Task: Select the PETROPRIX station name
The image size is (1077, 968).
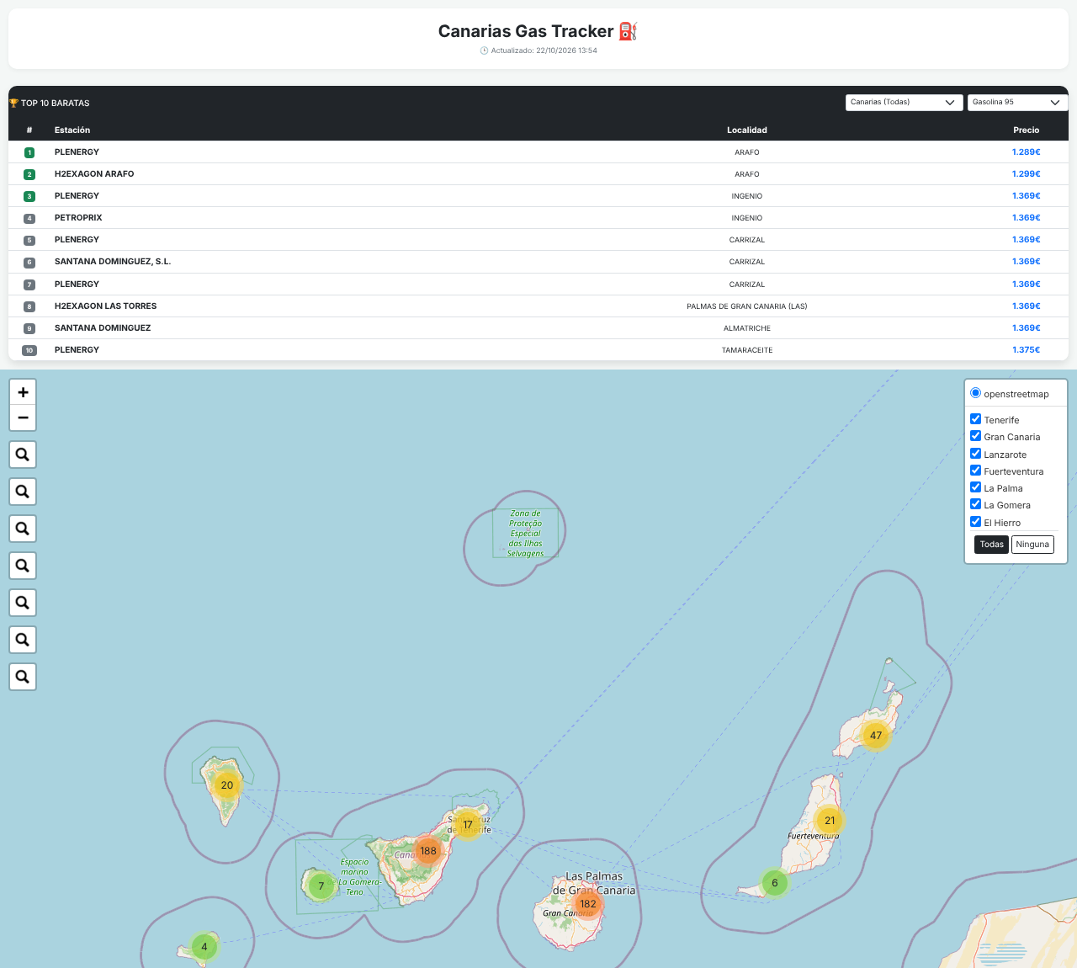Action: [x=78, y=218]
